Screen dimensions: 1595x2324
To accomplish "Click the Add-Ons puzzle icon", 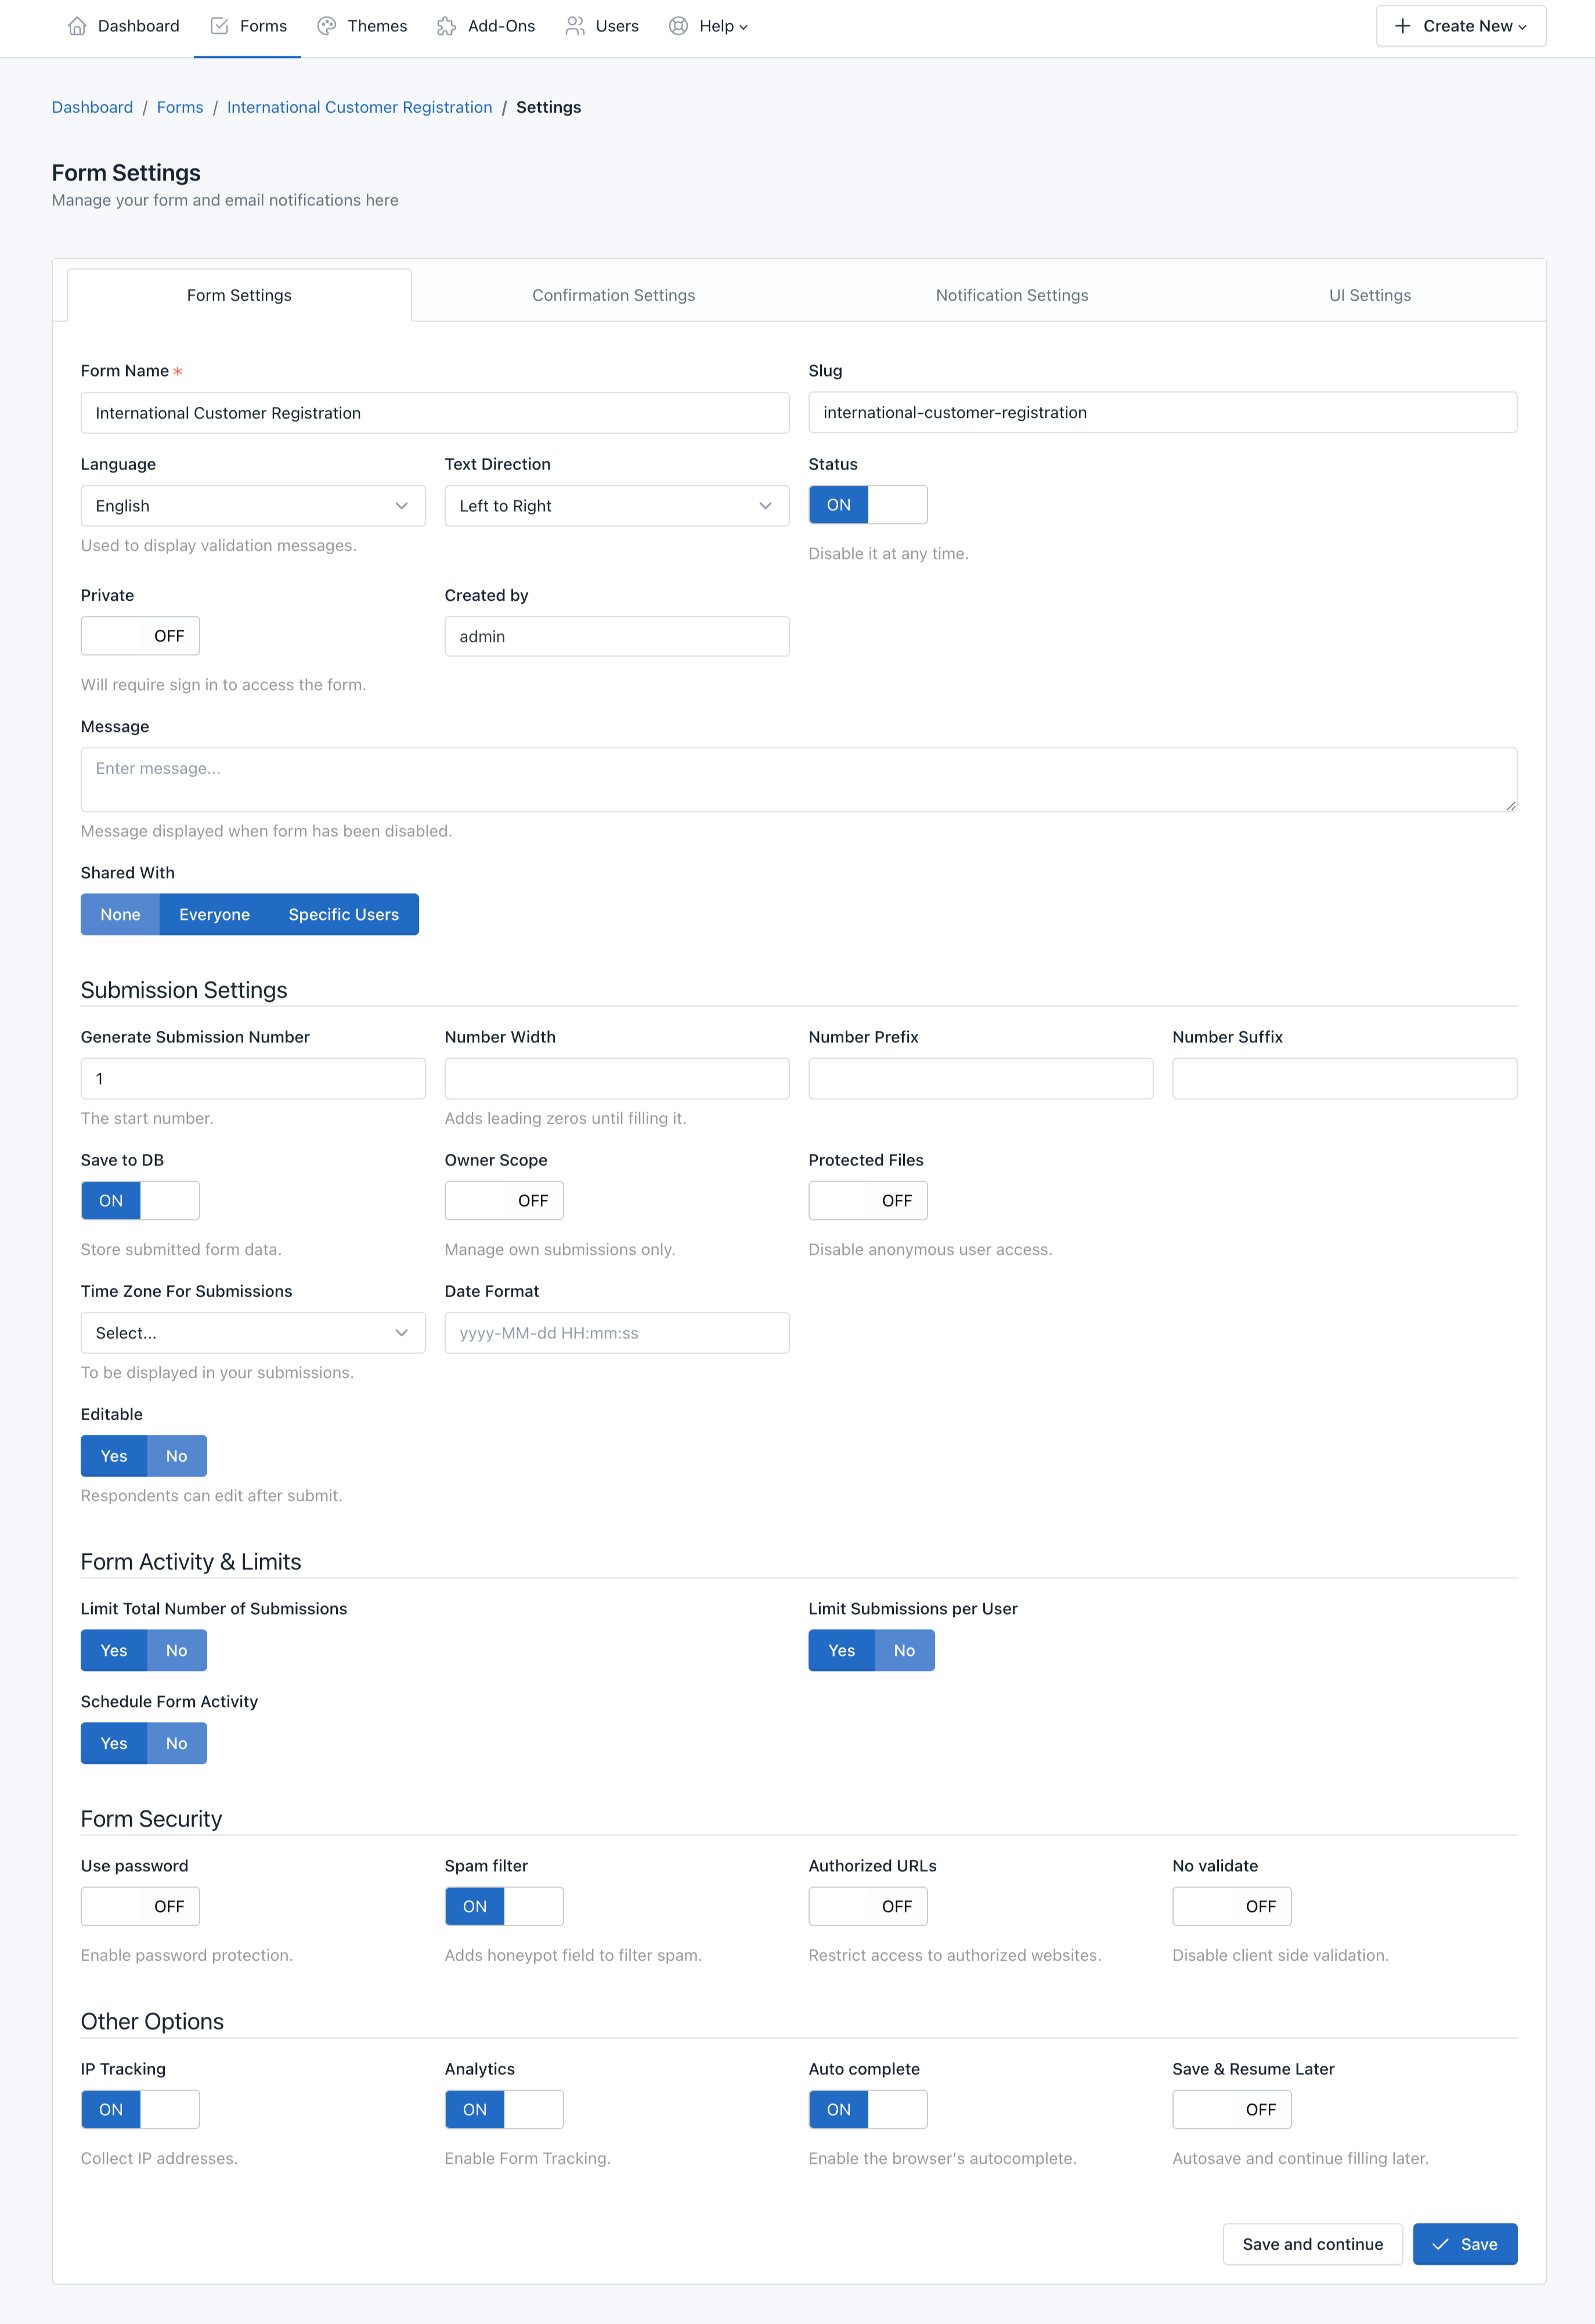I will click(446, 26).
